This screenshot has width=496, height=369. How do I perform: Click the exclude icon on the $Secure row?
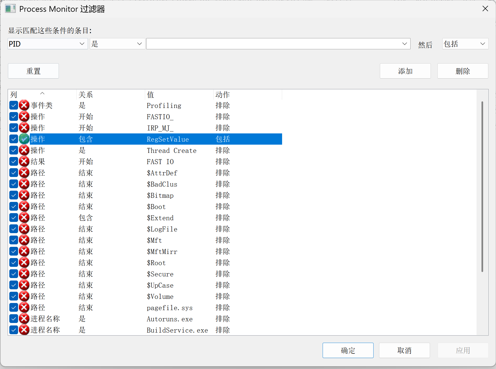pos(24,274)
